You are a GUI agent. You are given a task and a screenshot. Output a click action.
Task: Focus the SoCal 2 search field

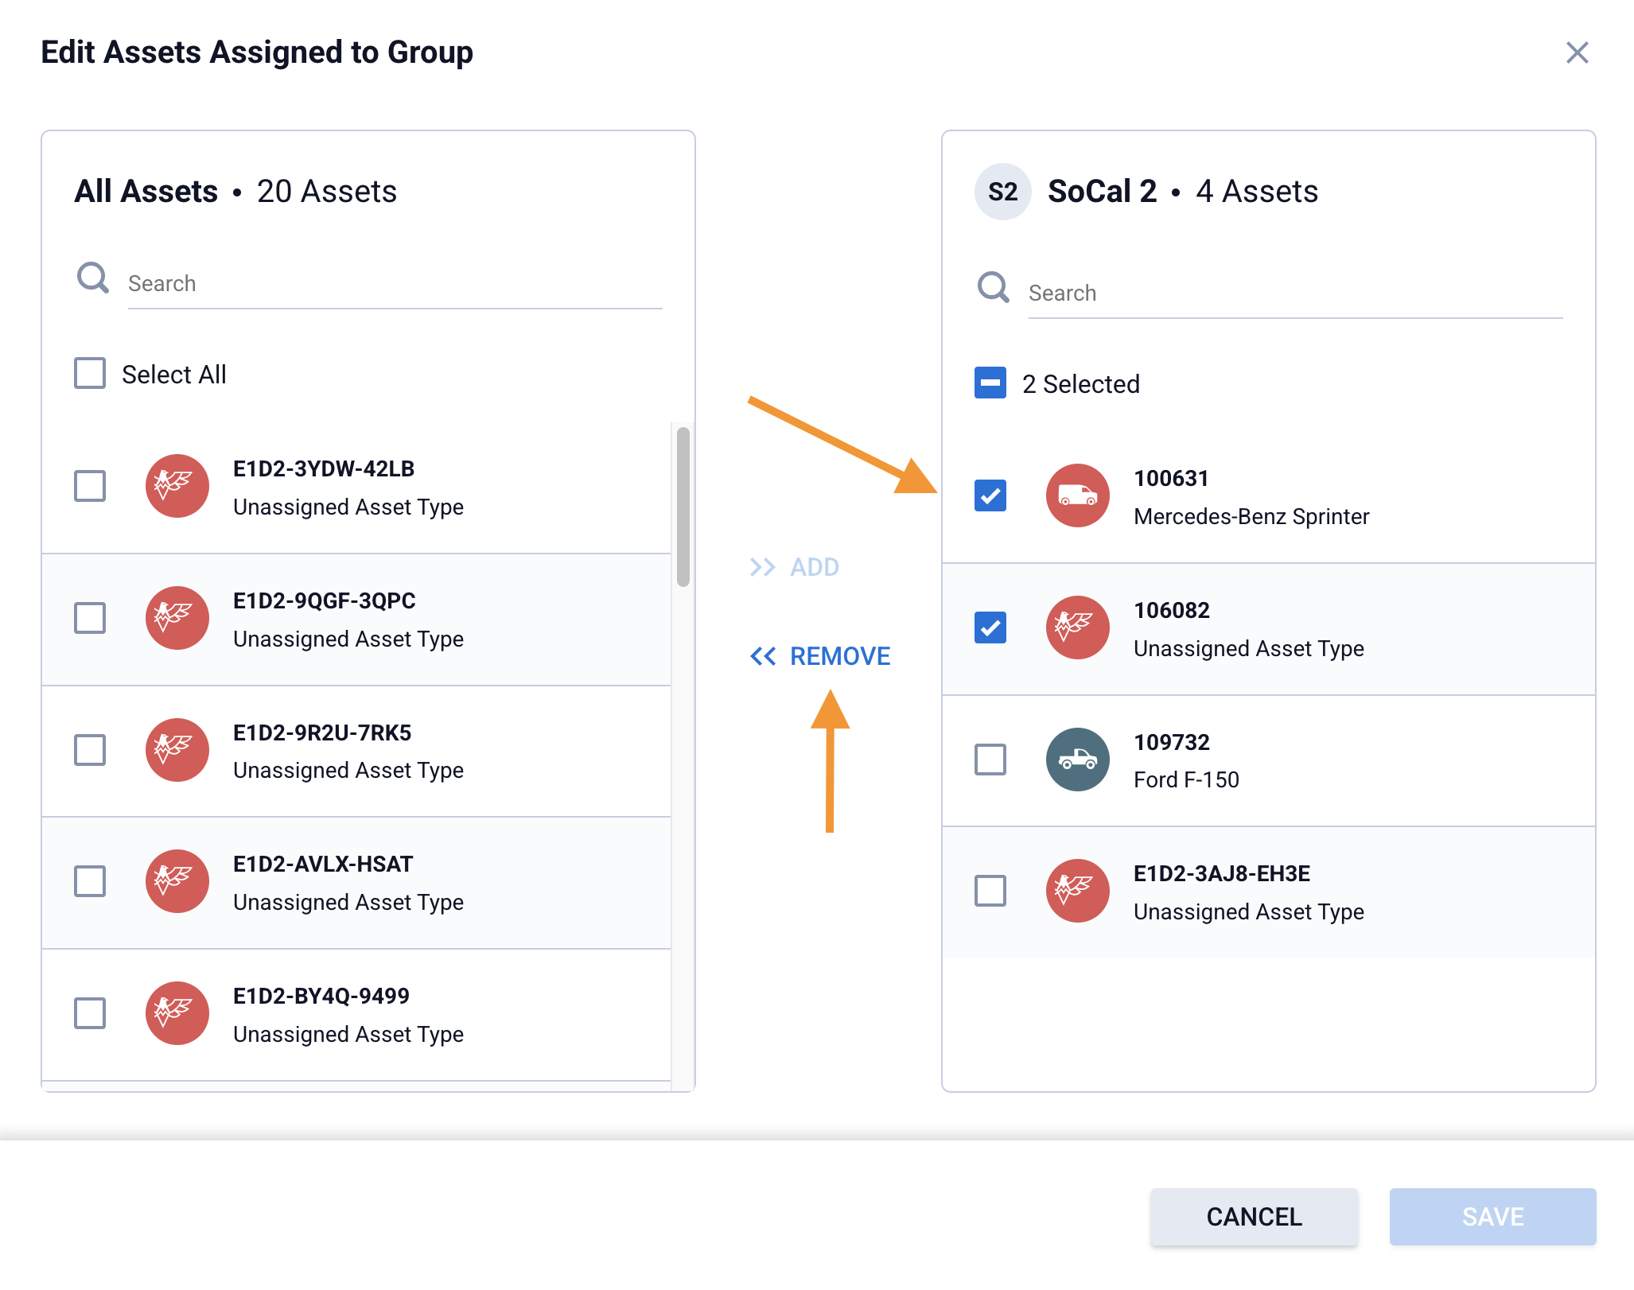[x=1294, y=293]
